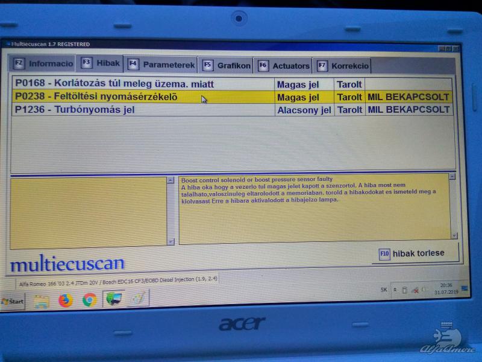Image resolution: width=482 pixels, height=362 pixels.
Task: Select fault P0238 - Feltöltési nyomásérzékelő
Action: [233, 97]
